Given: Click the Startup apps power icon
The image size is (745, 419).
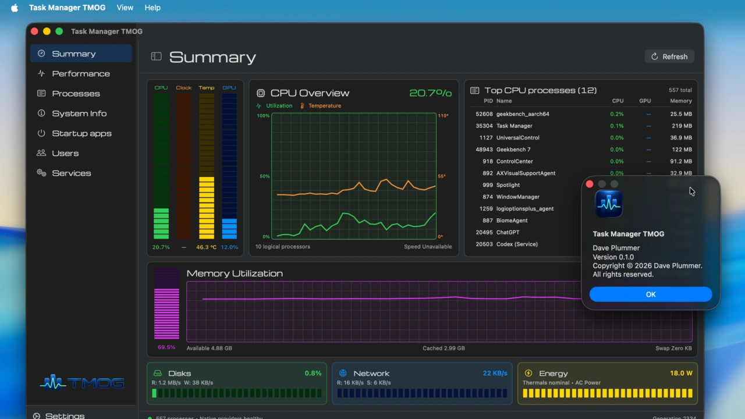Looking at the screenshot, I should point(41,133).
